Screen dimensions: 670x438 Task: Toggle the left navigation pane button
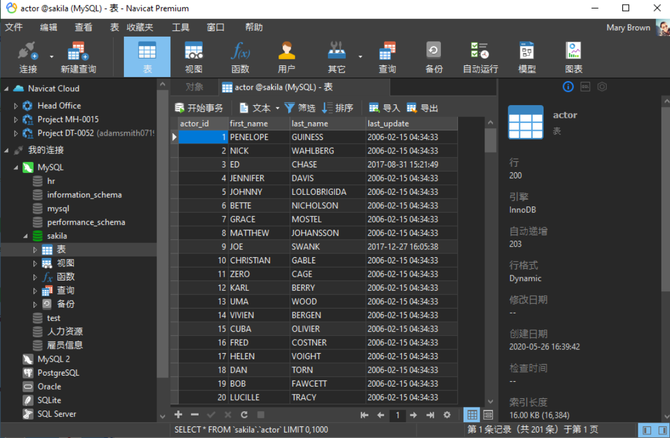[647, 430]
